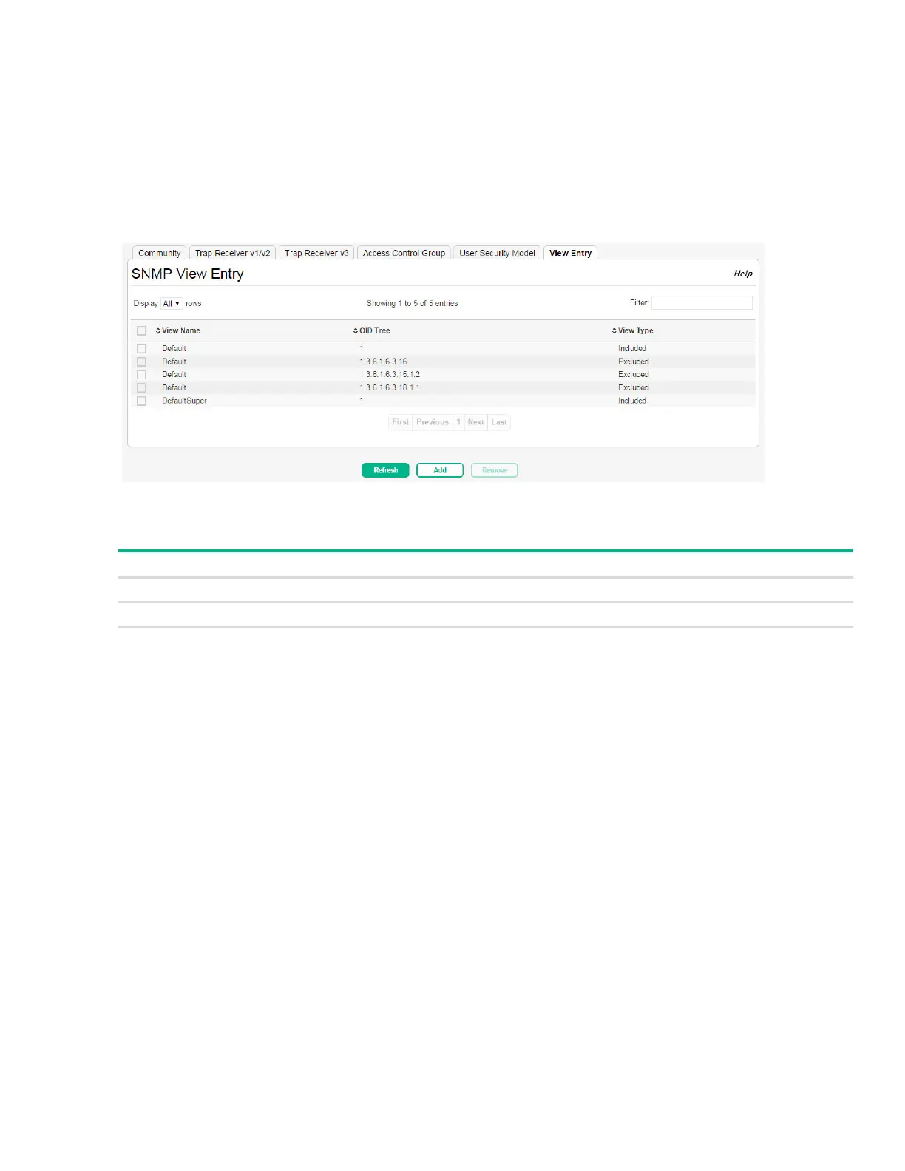Open the Community tab
905x1171 pixels.
(x=159, y=253)
